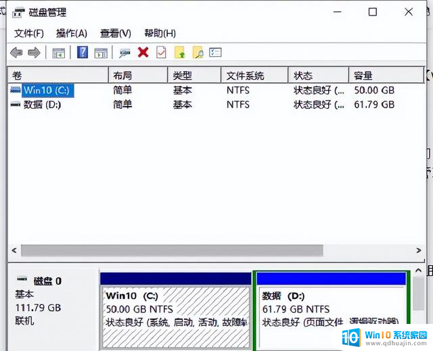Click the Back arrow toolbar icon
Screen dimensions: 433x351
tap(16, 53)
